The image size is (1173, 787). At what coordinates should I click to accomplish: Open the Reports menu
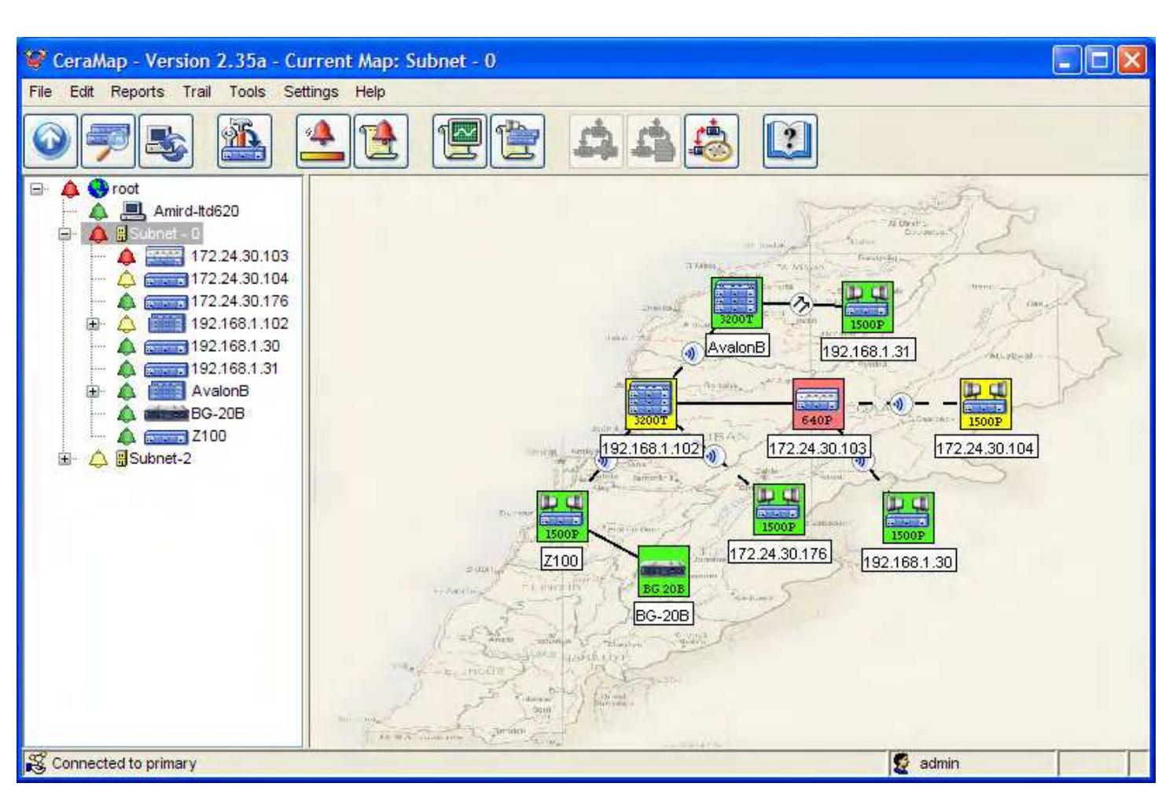pos(137,92)
